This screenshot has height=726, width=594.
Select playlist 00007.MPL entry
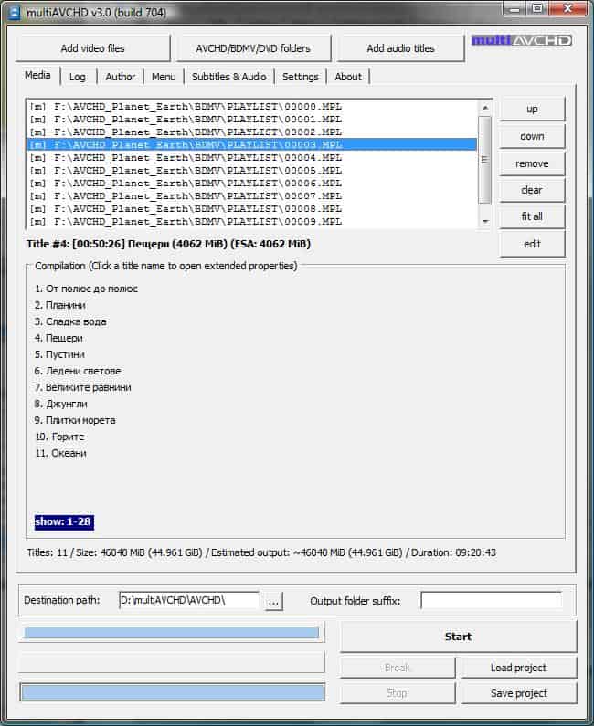tap(251, 196)
